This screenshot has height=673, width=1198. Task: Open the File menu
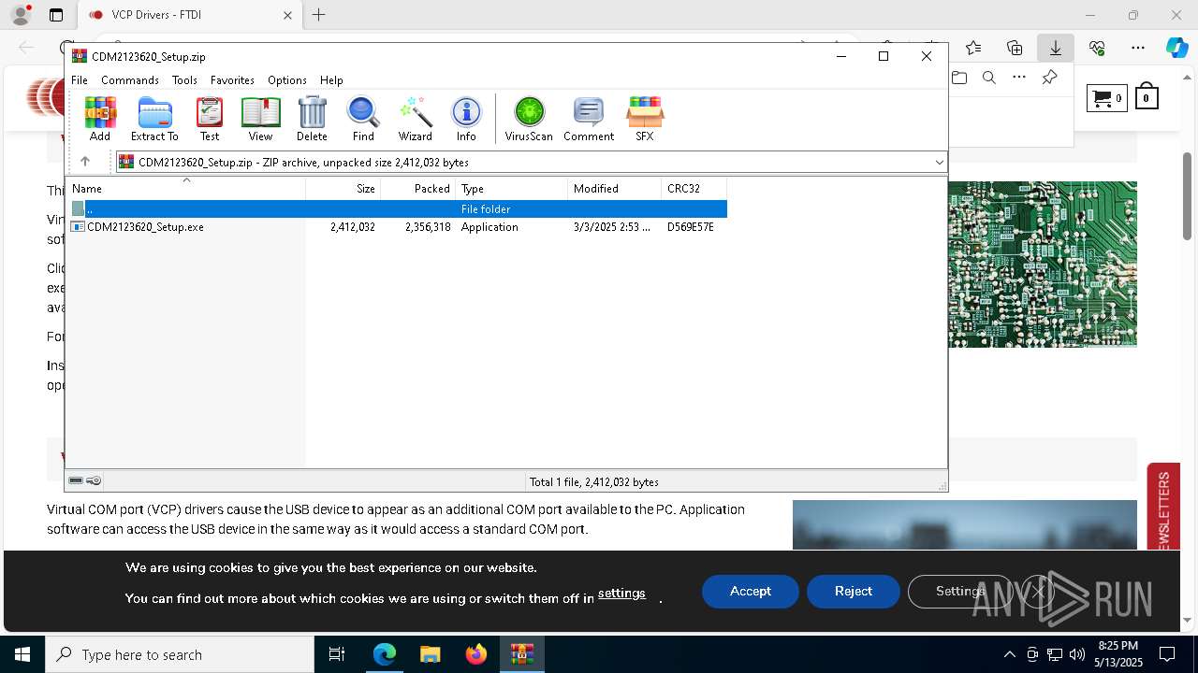point(80,80)
